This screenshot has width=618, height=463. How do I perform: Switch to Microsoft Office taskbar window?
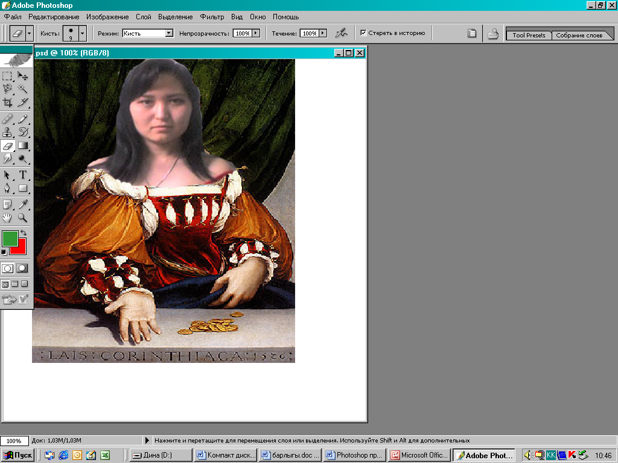419,455
